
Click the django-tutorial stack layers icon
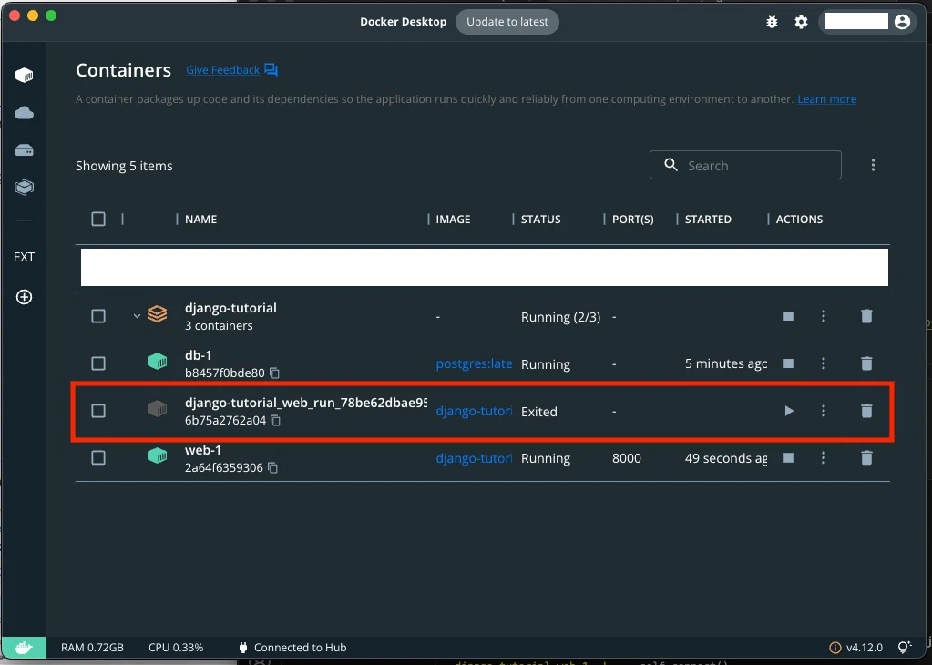click(157, 313)
